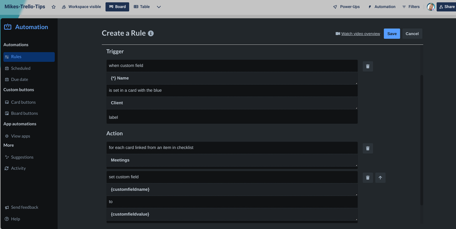Save the rule

coord(392,34)
